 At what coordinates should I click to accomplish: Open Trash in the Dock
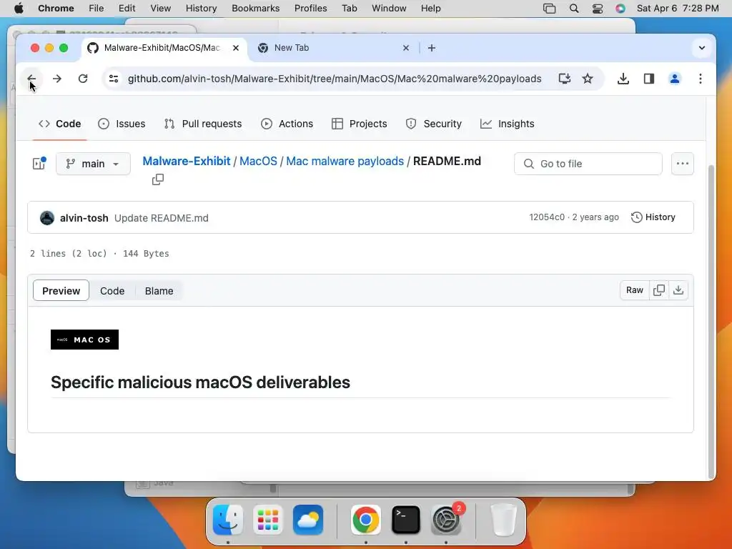tap(504, 520)
